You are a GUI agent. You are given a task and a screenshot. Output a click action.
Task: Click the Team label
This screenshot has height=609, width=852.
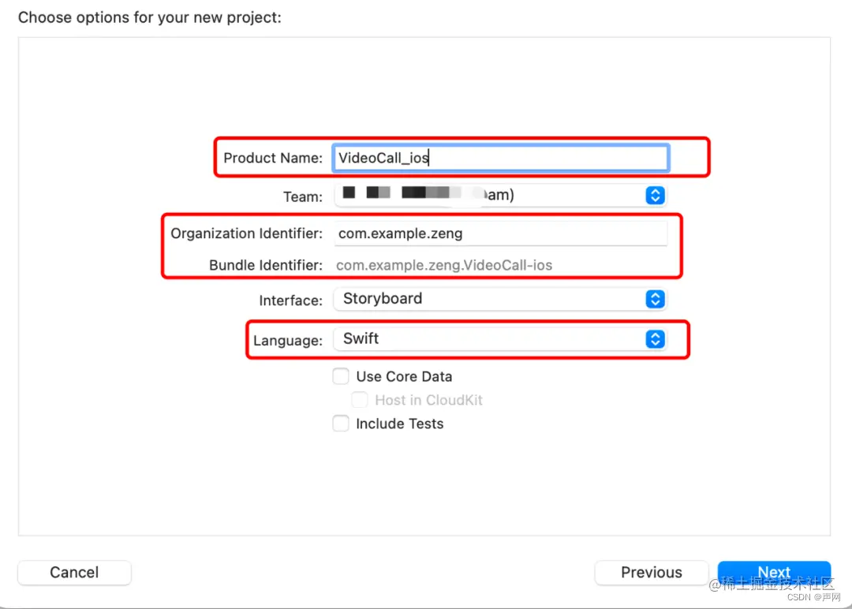[x=303, y=196]
